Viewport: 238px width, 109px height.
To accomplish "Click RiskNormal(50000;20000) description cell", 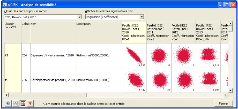I will pyautogui.click(x=99, y=55).
